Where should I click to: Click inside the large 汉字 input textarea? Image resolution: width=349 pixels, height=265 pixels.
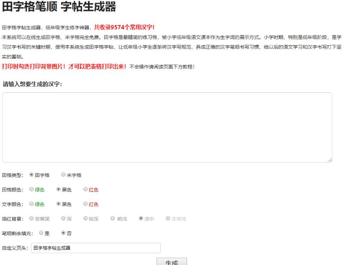pos(167,127)
